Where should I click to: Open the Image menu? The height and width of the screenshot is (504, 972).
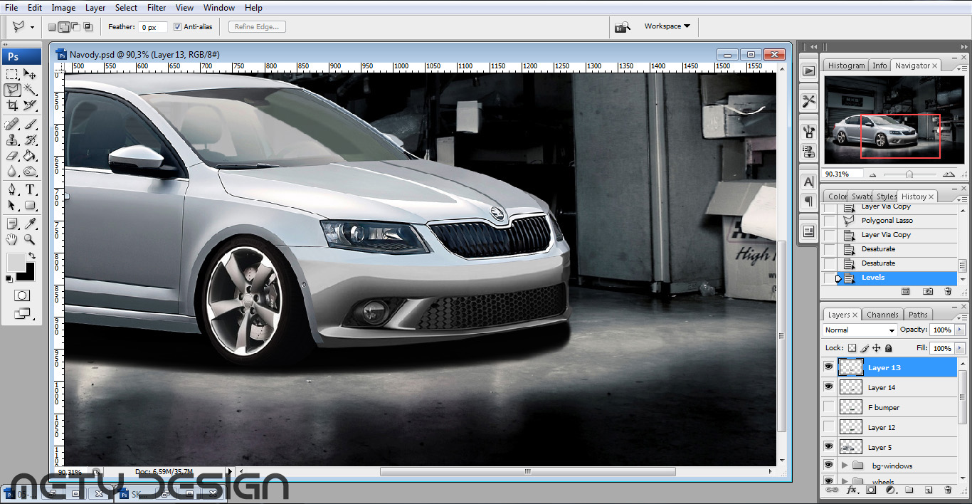(x=63, y=8)
